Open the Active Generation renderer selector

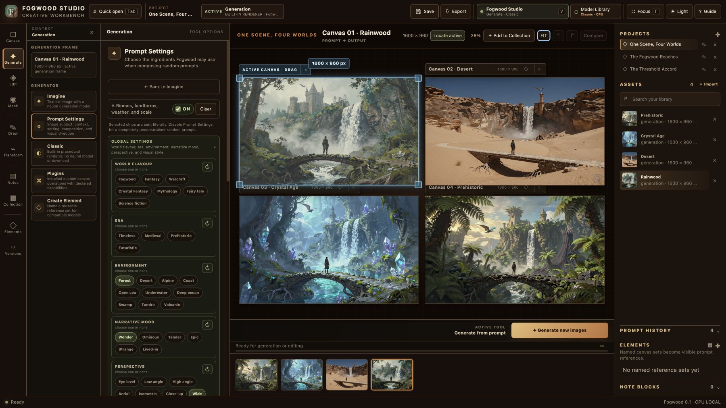click(x=242, y=11)
